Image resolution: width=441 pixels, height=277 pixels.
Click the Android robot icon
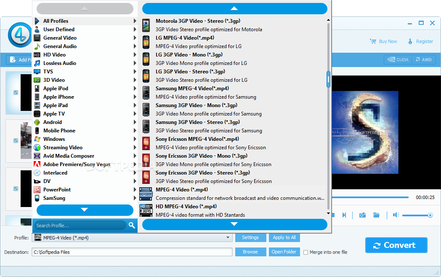(37, 122)
